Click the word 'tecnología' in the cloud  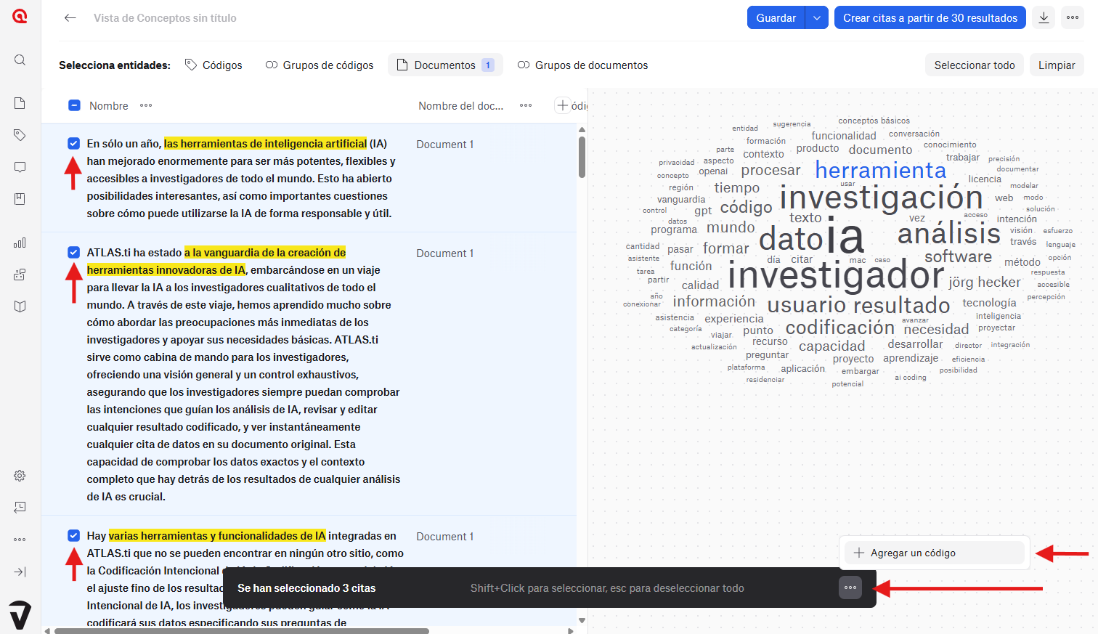[x=989, y=303]
